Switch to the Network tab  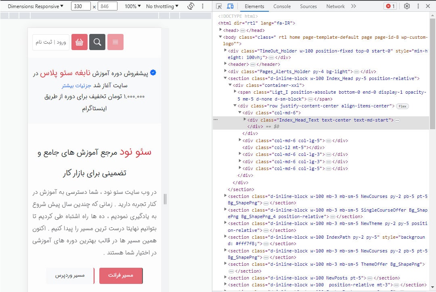click(335, 6)
